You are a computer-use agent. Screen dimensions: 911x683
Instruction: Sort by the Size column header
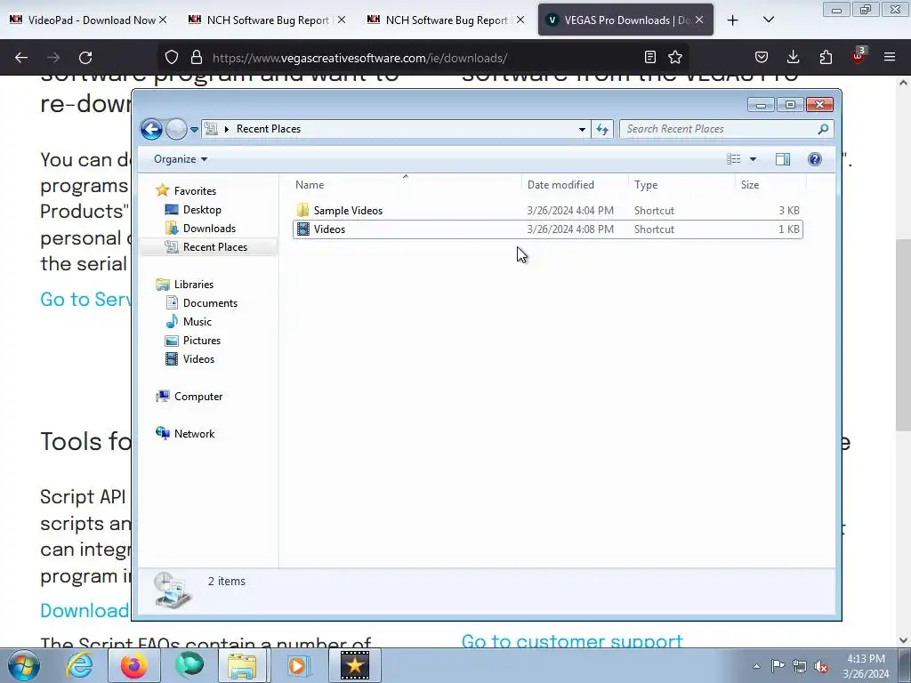[x=770, y=185]
